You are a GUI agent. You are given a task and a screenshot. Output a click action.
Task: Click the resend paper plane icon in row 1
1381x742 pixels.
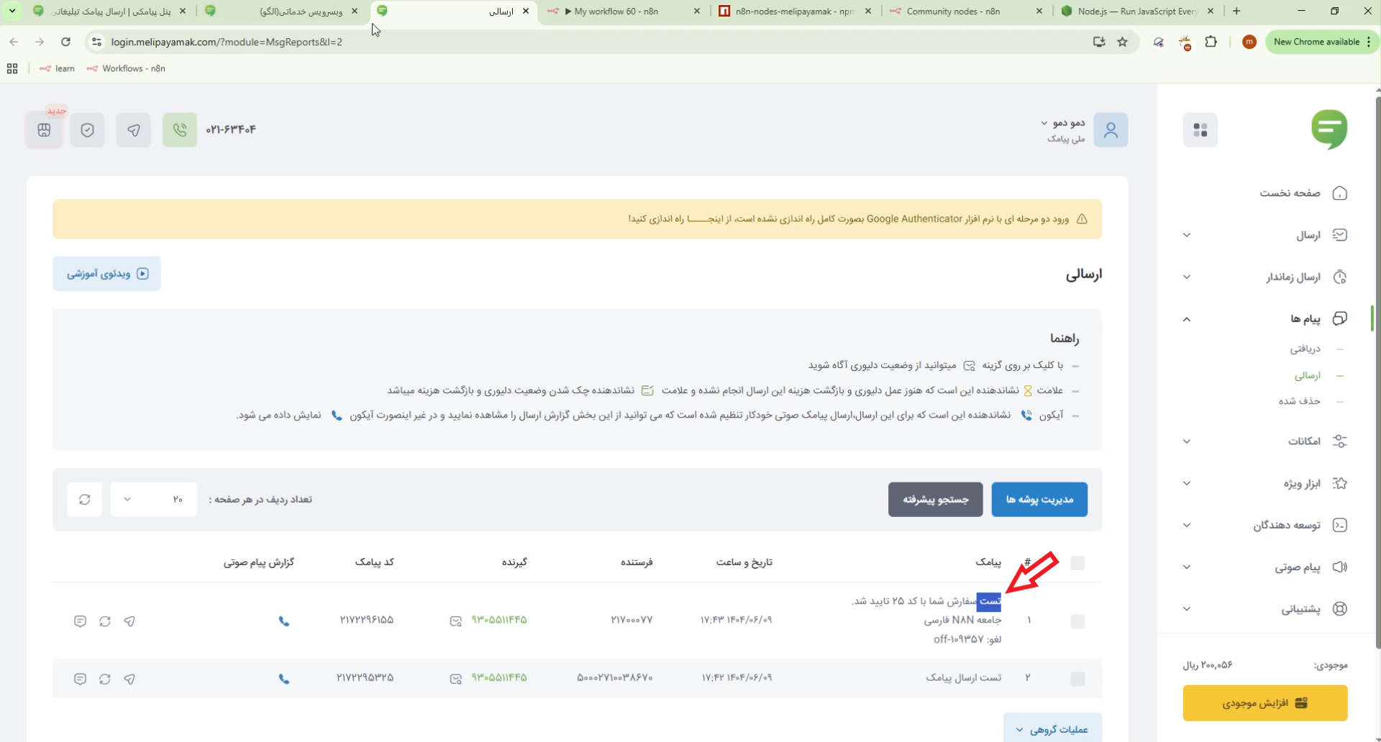tap(129, 621)
